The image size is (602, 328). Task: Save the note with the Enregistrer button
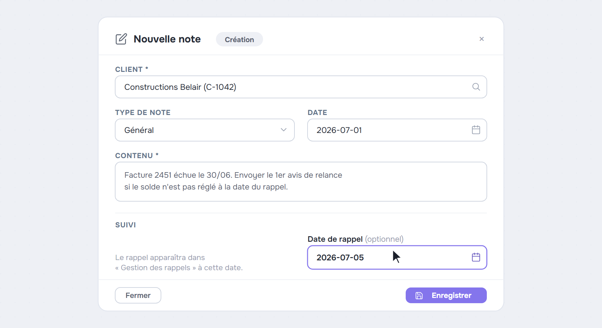[x=446, y=295]
